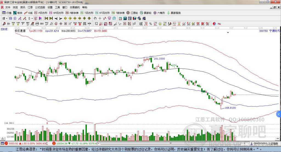
Task: Click the first yellow diamond left-arrow icon
Action: click(65, 18)
